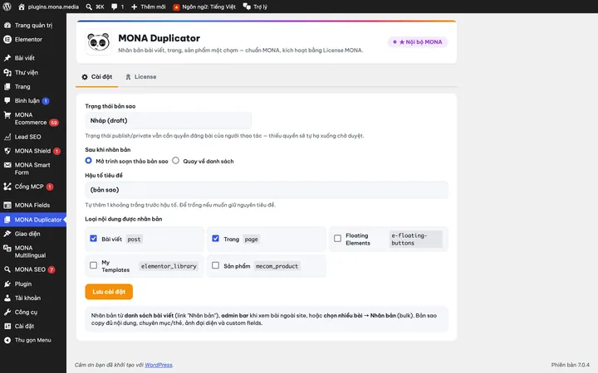Select Quay về danh sách radio

175,161
